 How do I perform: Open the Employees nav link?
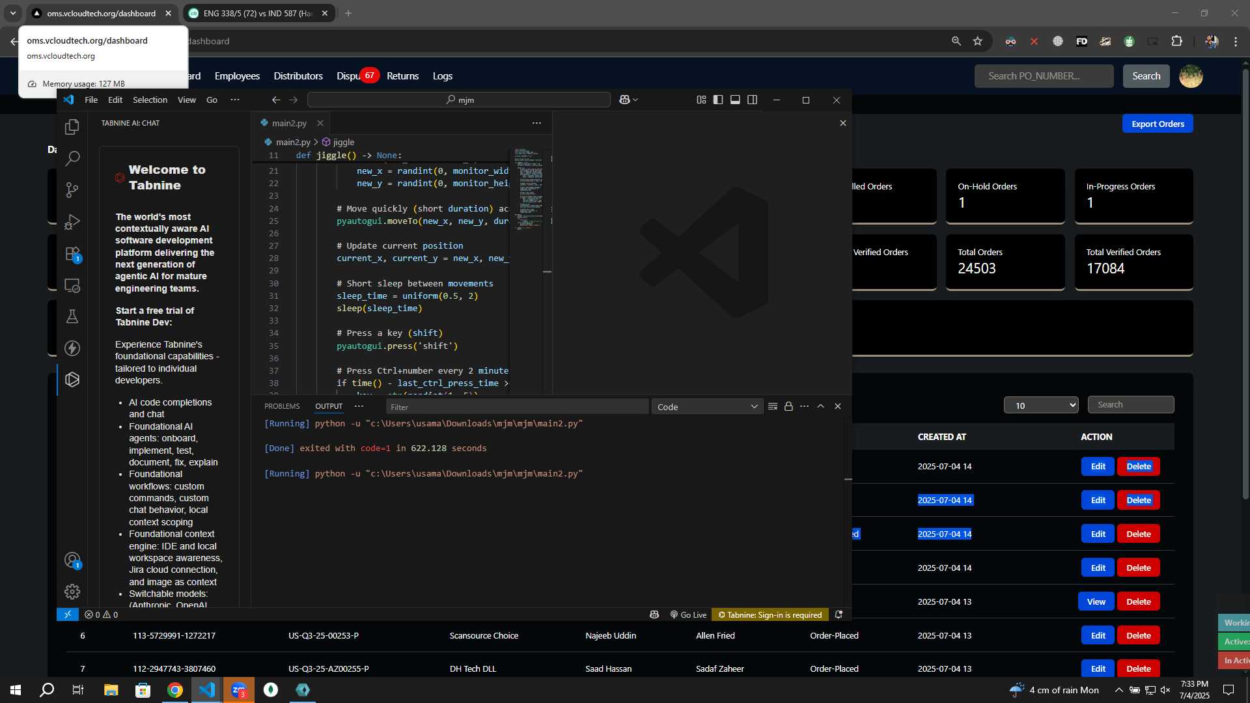point(237,76)
